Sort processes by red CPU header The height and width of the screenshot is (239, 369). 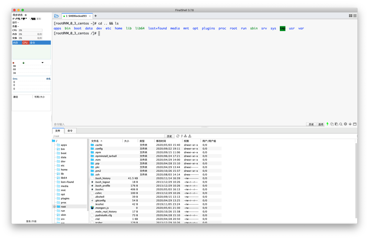click(x=25, y=43)
